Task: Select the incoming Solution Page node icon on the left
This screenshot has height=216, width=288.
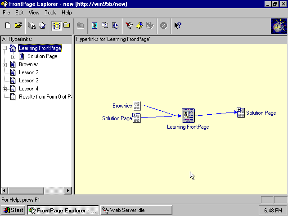Action: coord(136,118)
